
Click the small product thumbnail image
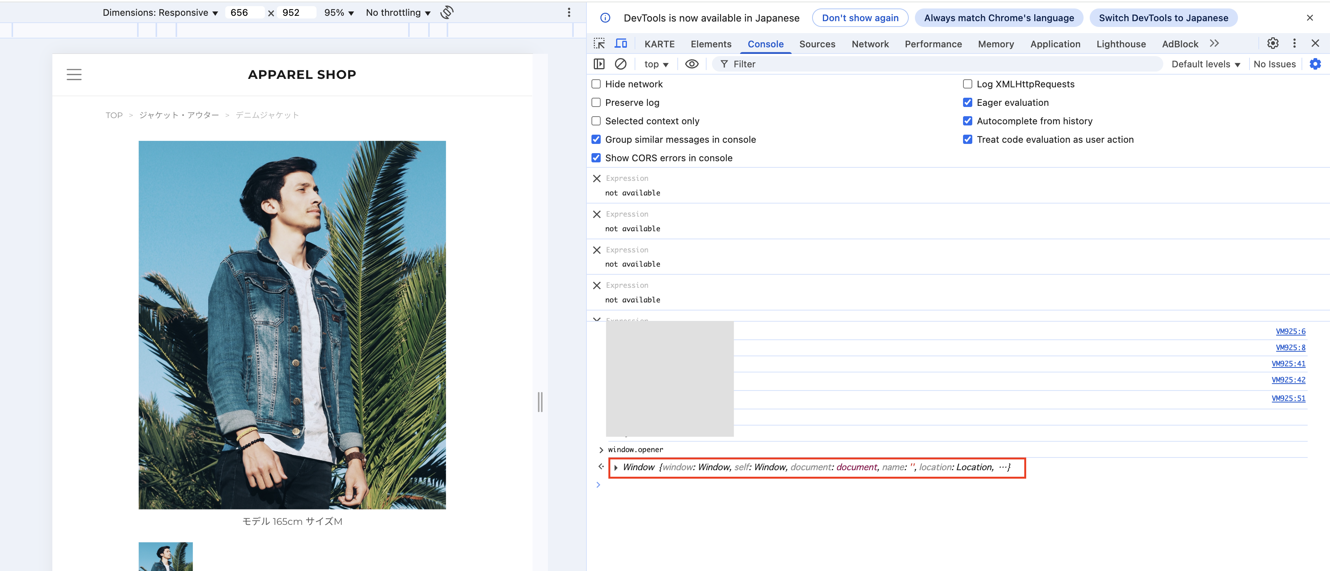(x=165, y=556)
